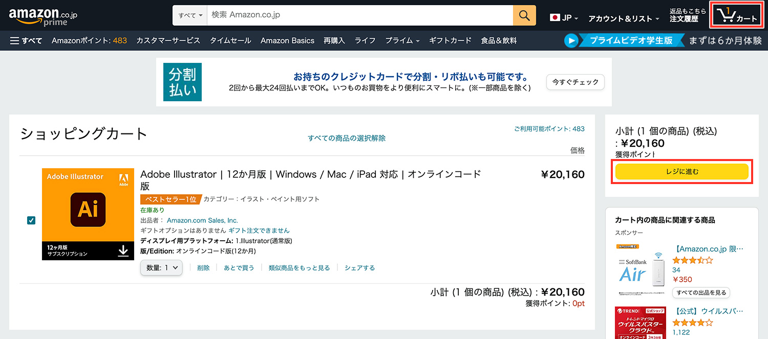
Task: Open タイムセール in nav bar
Action: (230, 40)
